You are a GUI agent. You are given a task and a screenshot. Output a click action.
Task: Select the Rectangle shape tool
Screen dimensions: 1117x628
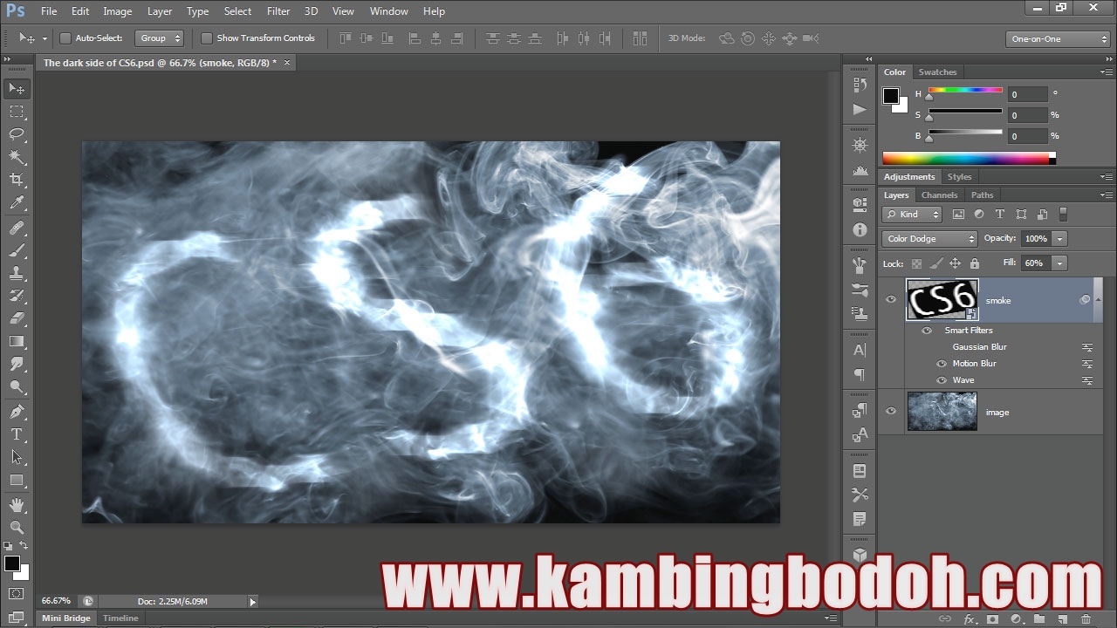tap(17, 480)
